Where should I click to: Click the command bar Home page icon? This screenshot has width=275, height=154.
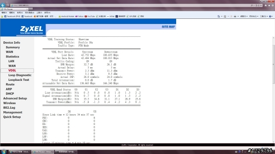coord(219,16)
